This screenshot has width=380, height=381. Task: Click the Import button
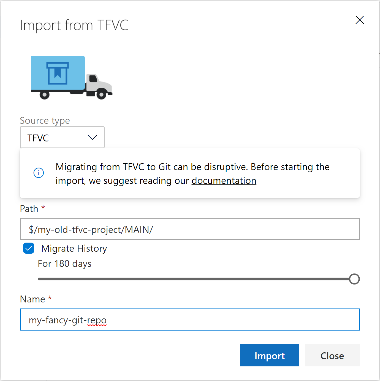(270, 355)
